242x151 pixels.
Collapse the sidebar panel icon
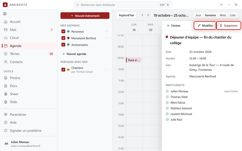point(5,14)
